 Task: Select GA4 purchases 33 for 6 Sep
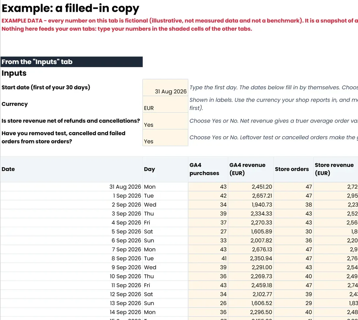(208, 240)
